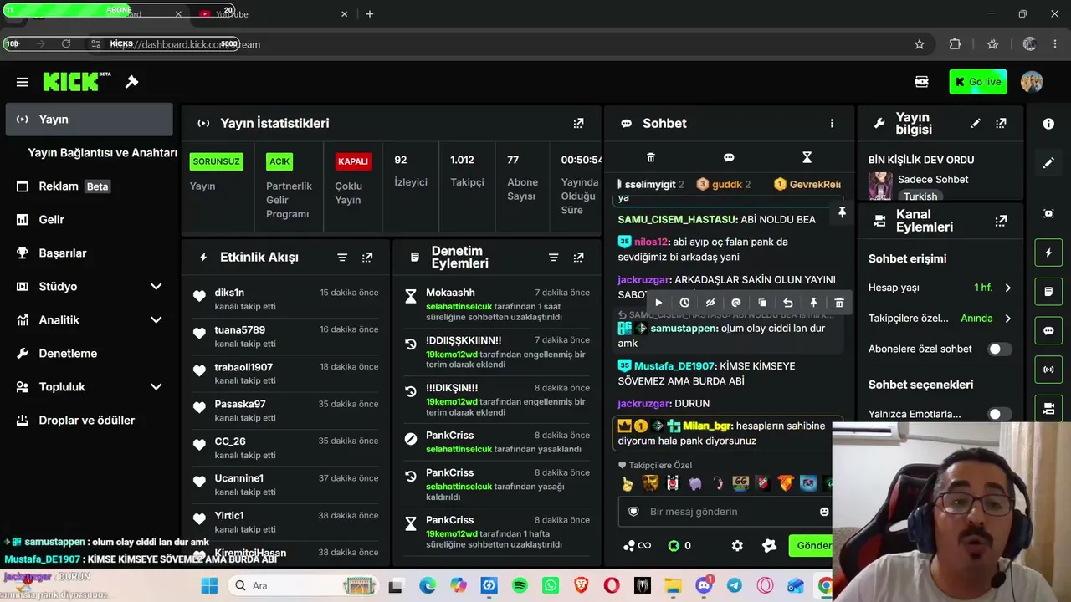The height and width of the screenshot is (602, 1071).
Task: Click the lightning bolt icon in right sidebar
Action: point(1048,253)
